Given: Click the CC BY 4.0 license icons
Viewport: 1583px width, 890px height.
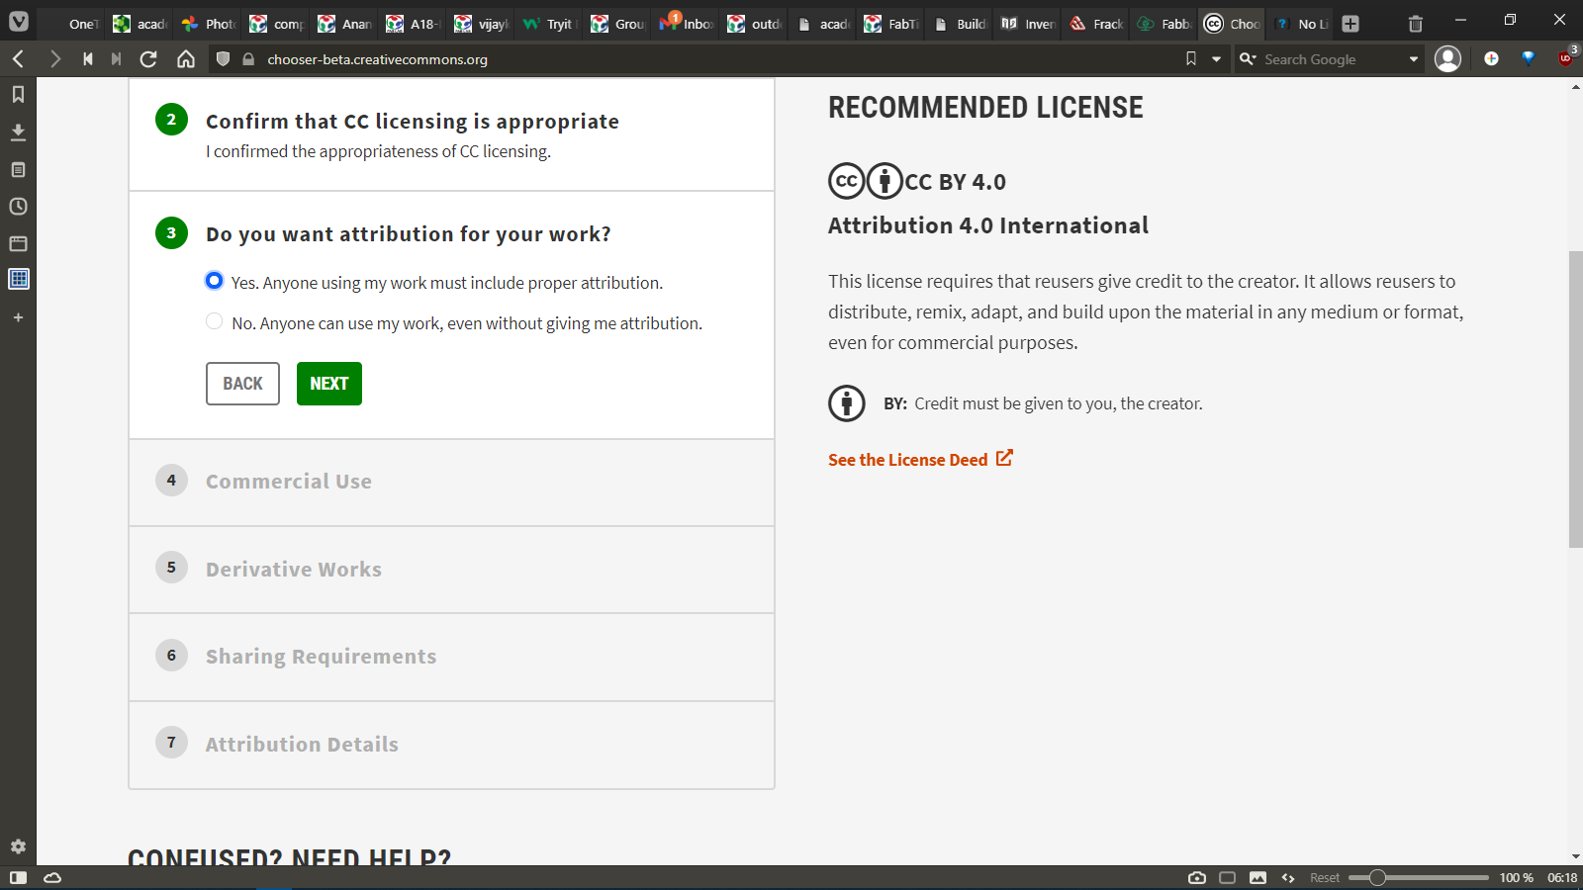Looking at the screenshot, I should click(866, 181).
